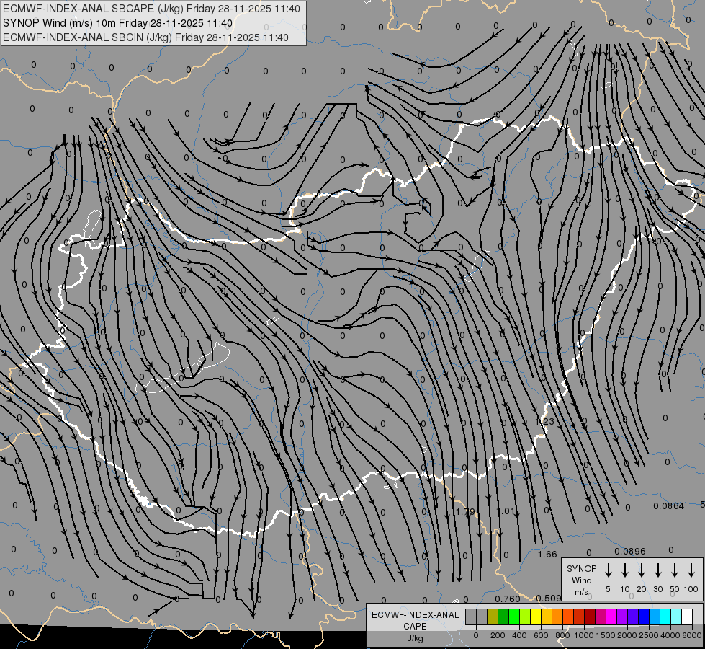The height and width of the screenshot is (649, 705).
Task: Click the 2500 tick on CAPE scale
Action: tap(649, 635)
